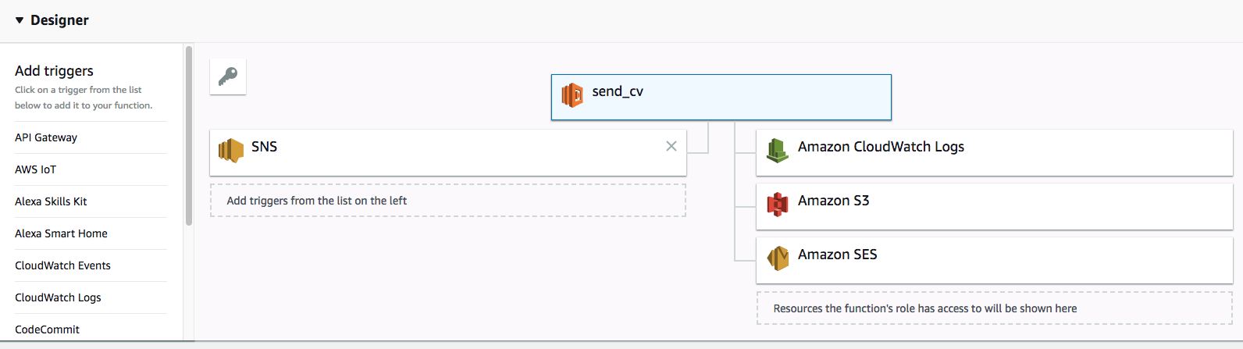The image size is (1243, 349).
Task: Choose Alexa Skills Kit trigger
Action: click(51, 201)
